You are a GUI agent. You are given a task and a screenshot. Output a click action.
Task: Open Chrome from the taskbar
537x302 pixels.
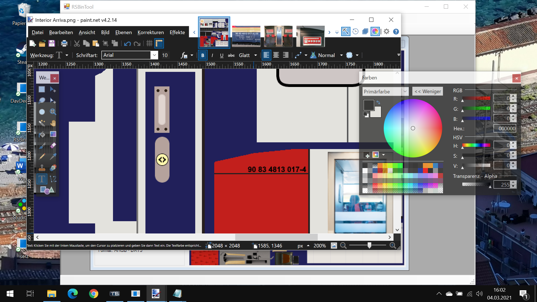tap(93, 294)
